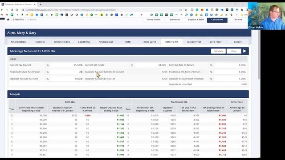Open the Client Profile section
This screenshot has width=285, height=160.
[x=154, y=20]
